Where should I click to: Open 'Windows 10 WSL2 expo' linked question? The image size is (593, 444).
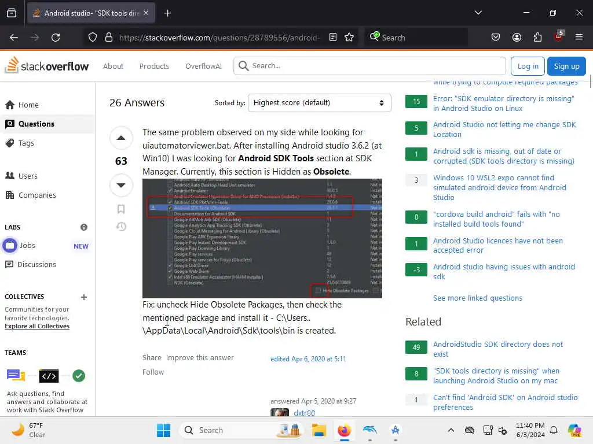pos(499,188)
